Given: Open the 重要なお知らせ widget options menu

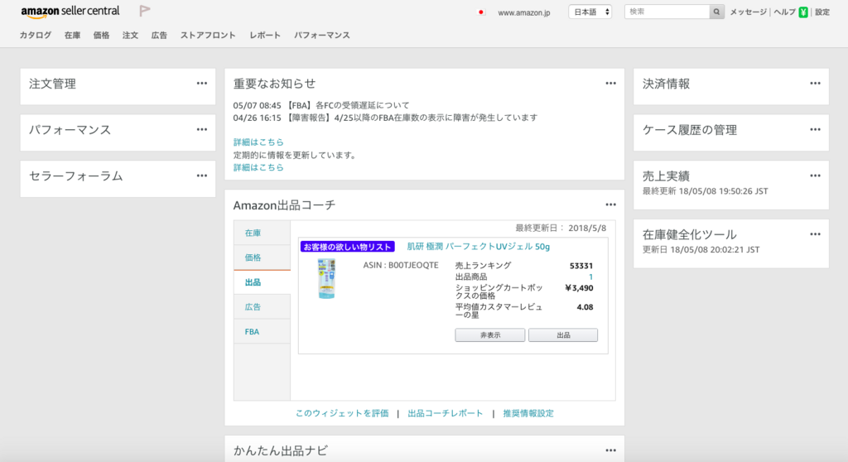Looking at the screenshot, I should pyautogui.click(x=610, y=84).
